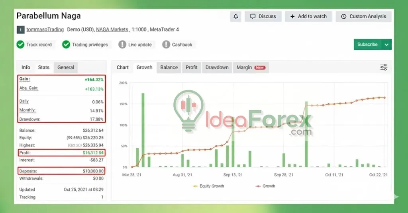Image resolution: width=408 pixels, height=213 pixels.
Task: Toggle the Growth legend series
Action: pos(265,186)
